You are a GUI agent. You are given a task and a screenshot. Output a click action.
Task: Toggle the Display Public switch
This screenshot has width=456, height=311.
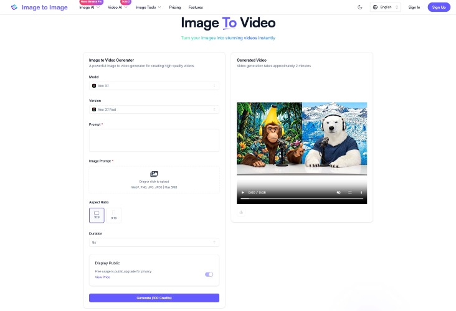[x=209, y=274]
